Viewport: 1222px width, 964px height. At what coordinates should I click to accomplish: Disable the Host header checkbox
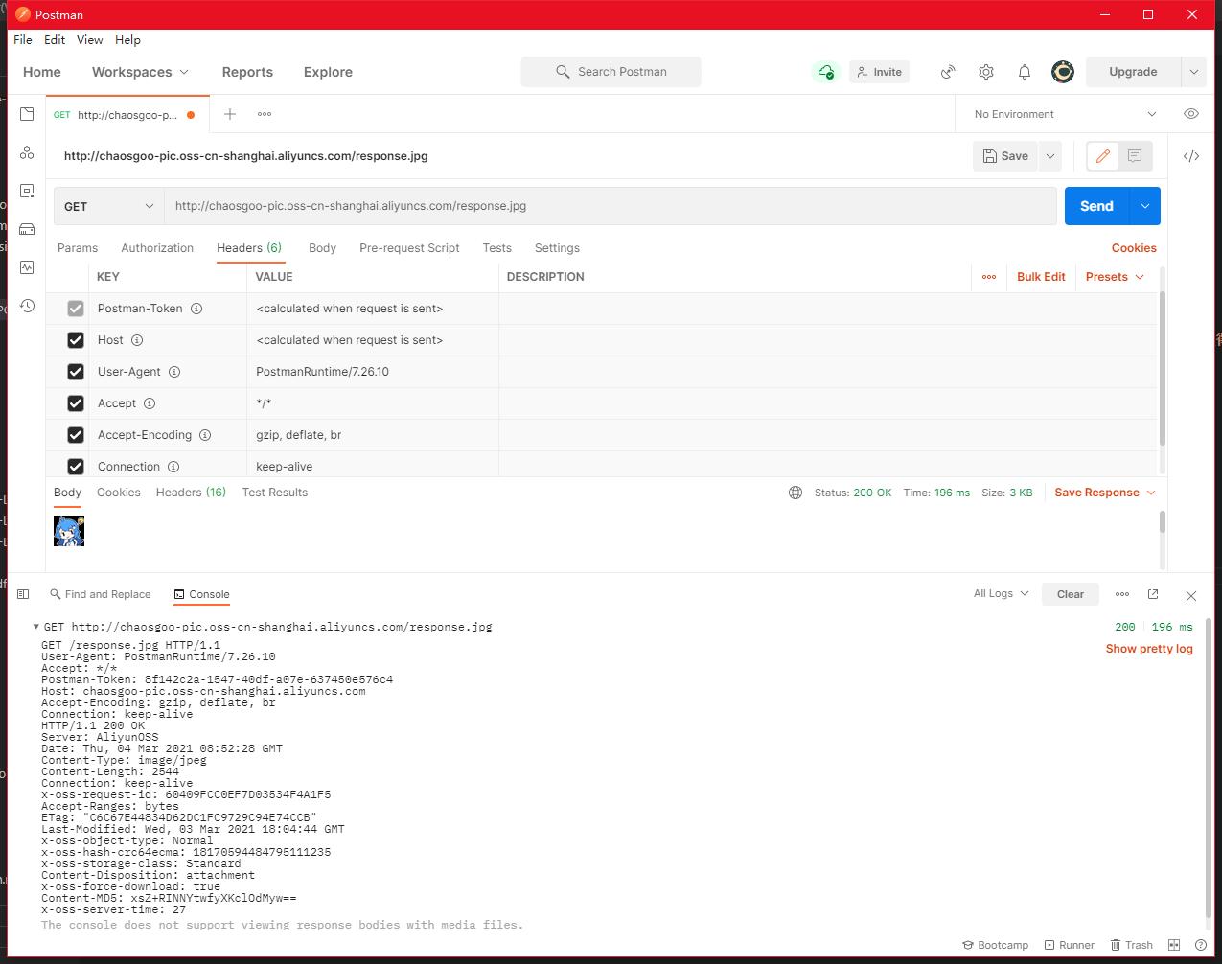[76, 340]
